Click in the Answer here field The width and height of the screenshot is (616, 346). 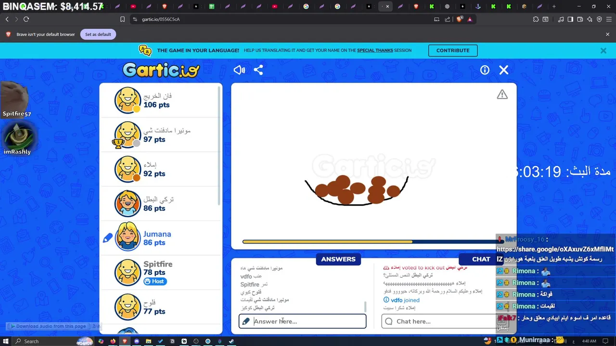(302, 321)
